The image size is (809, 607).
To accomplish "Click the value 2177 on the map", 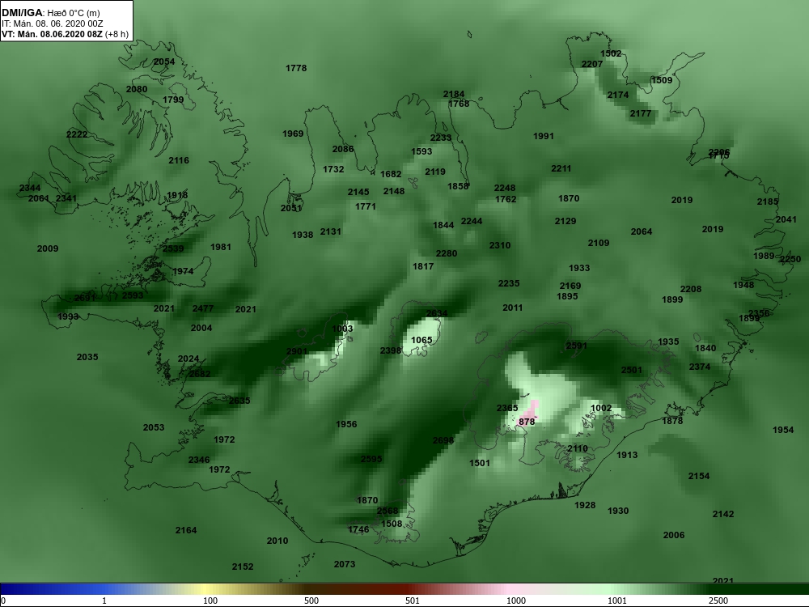I will (x=640, y=113).
